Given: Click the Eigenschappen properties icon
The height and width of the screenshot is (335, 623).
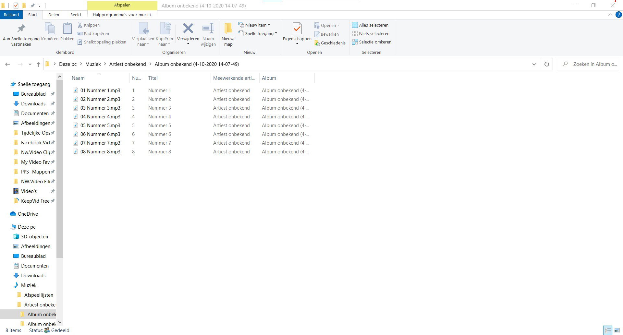Looking at the screenshot, I should (297, 29).
